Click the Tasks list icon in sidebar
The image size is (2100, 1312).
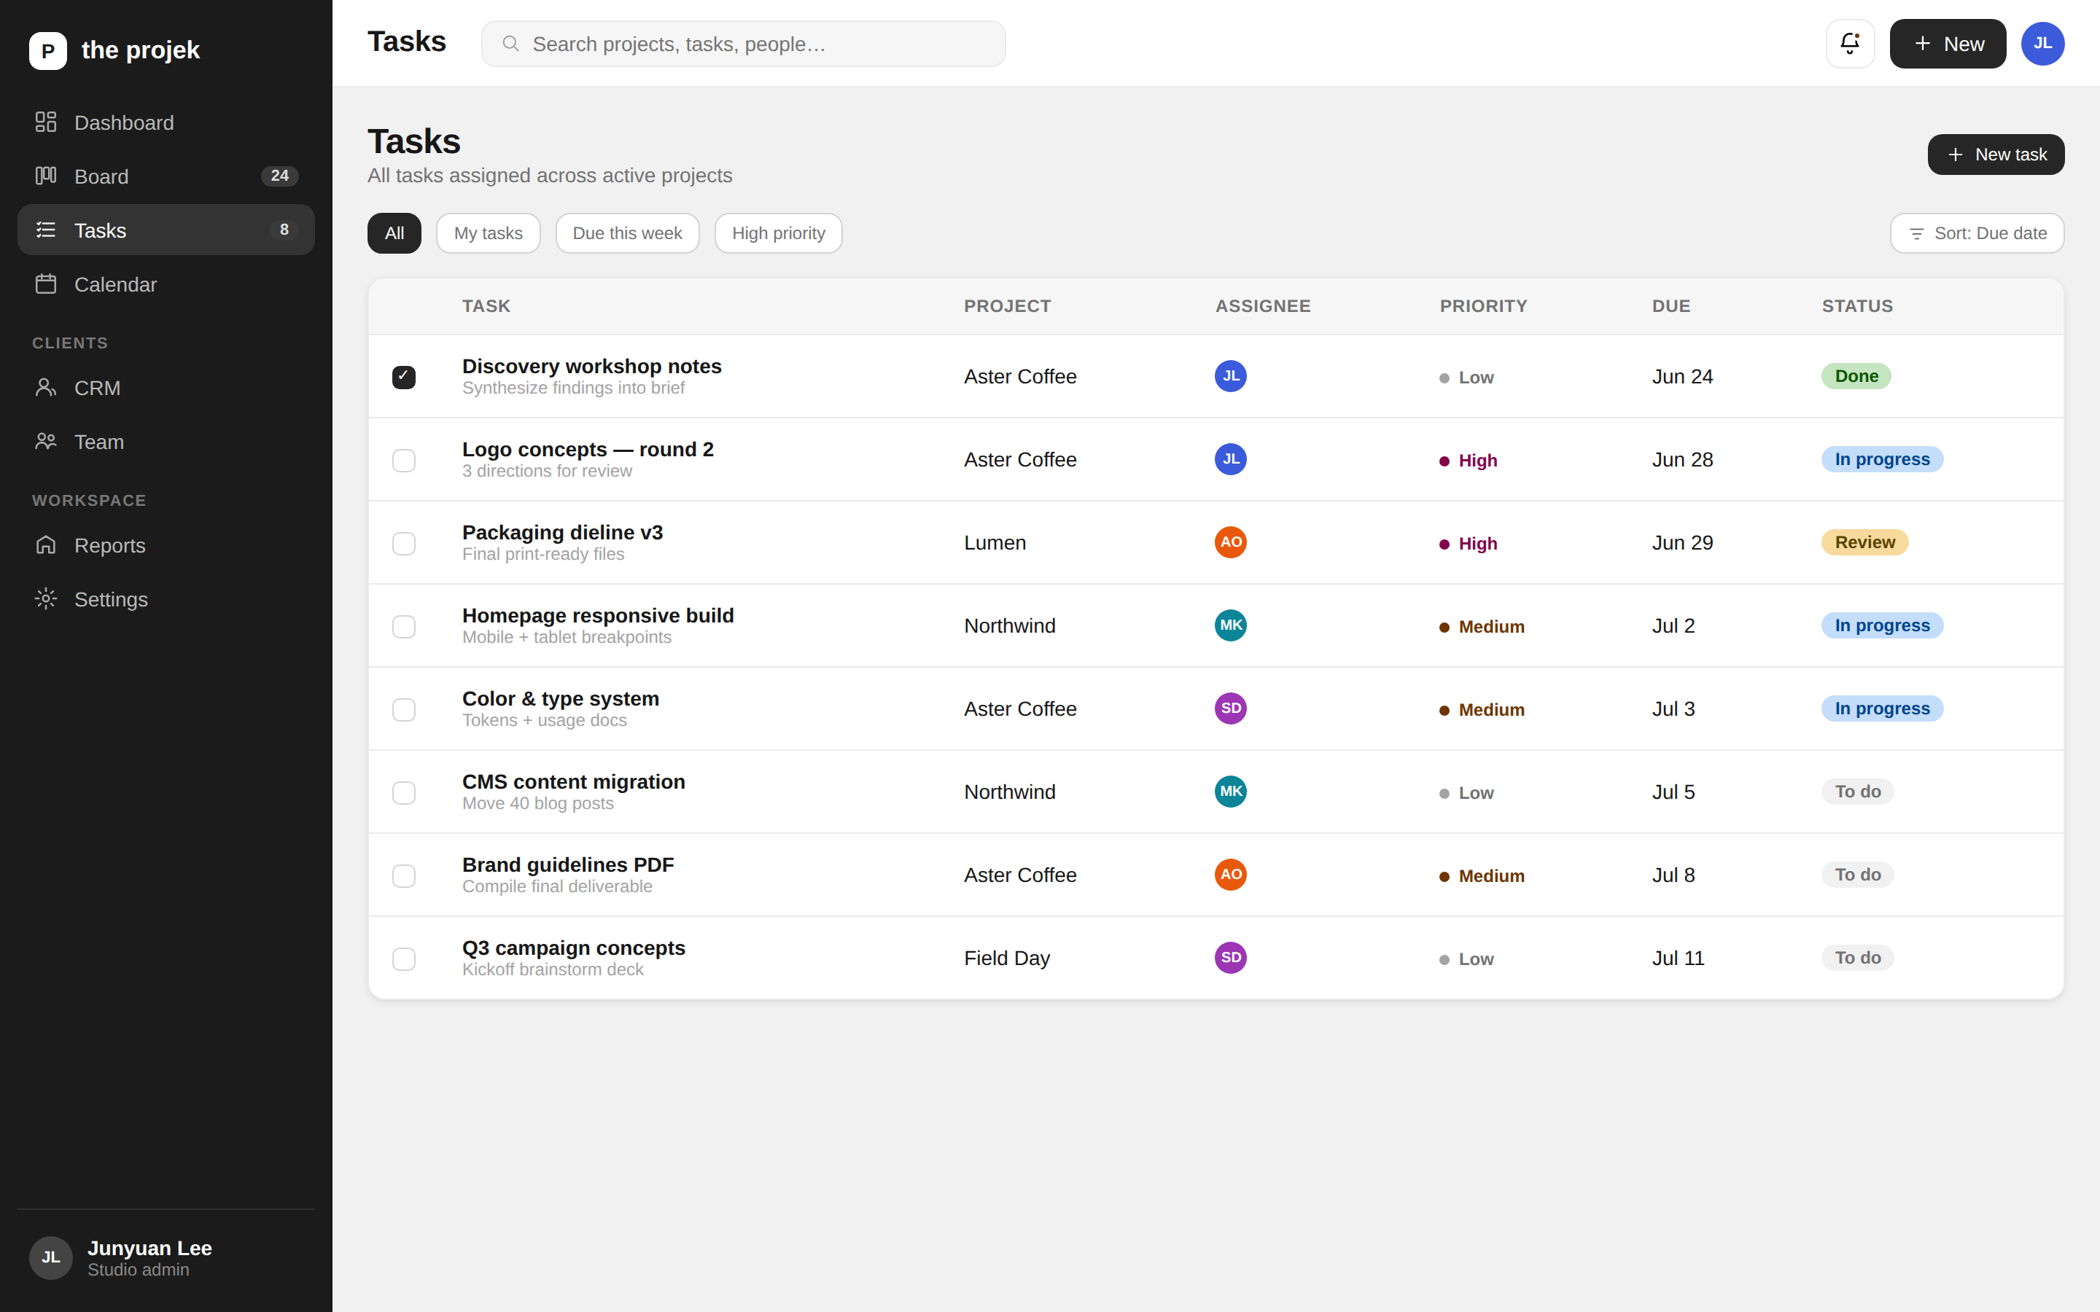click(x=46, y=230)
